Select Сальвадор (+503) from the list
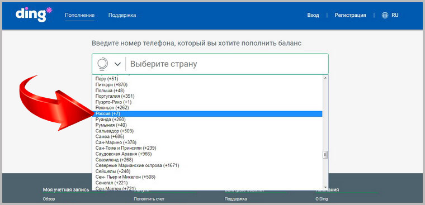The height and width of the screenshot is (205, 425). click(207, 131)
